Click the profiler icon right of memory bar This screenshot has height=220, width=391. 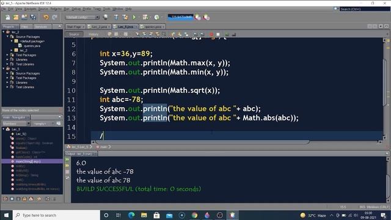(197, 17)
